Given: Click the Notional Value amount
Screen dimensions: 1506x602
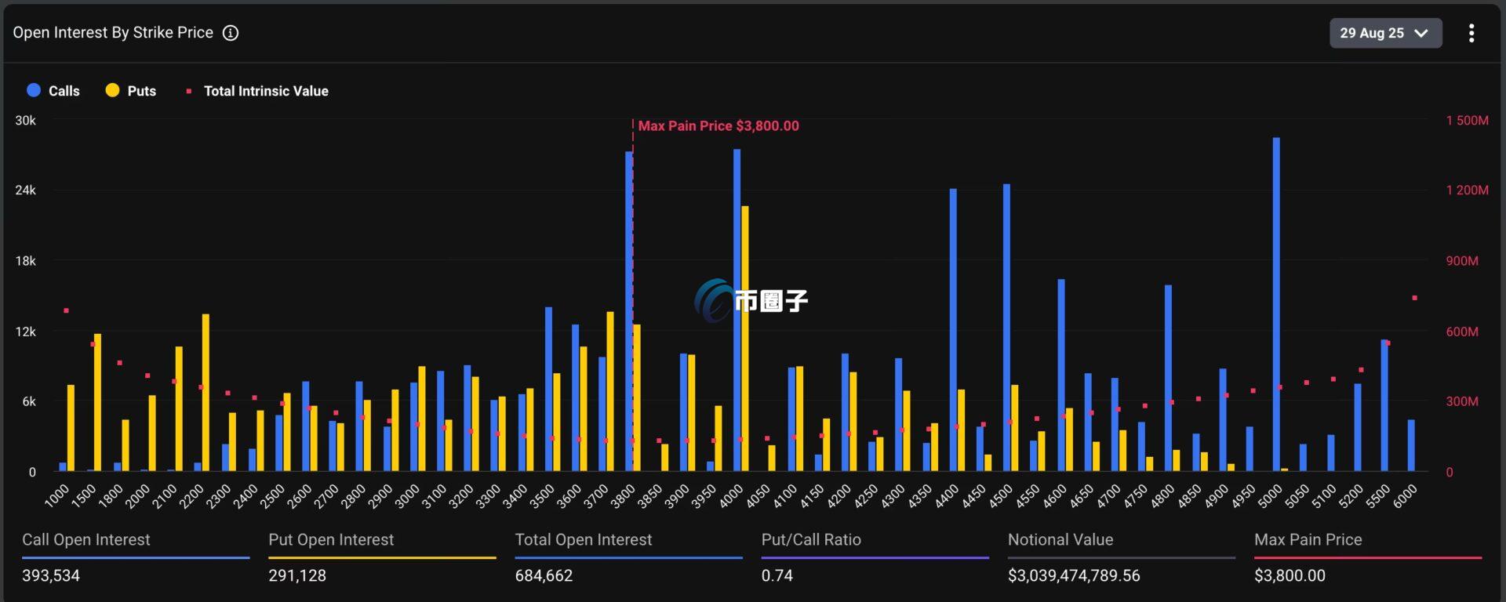Looking at the screenshot, I should pos(1073,575).
